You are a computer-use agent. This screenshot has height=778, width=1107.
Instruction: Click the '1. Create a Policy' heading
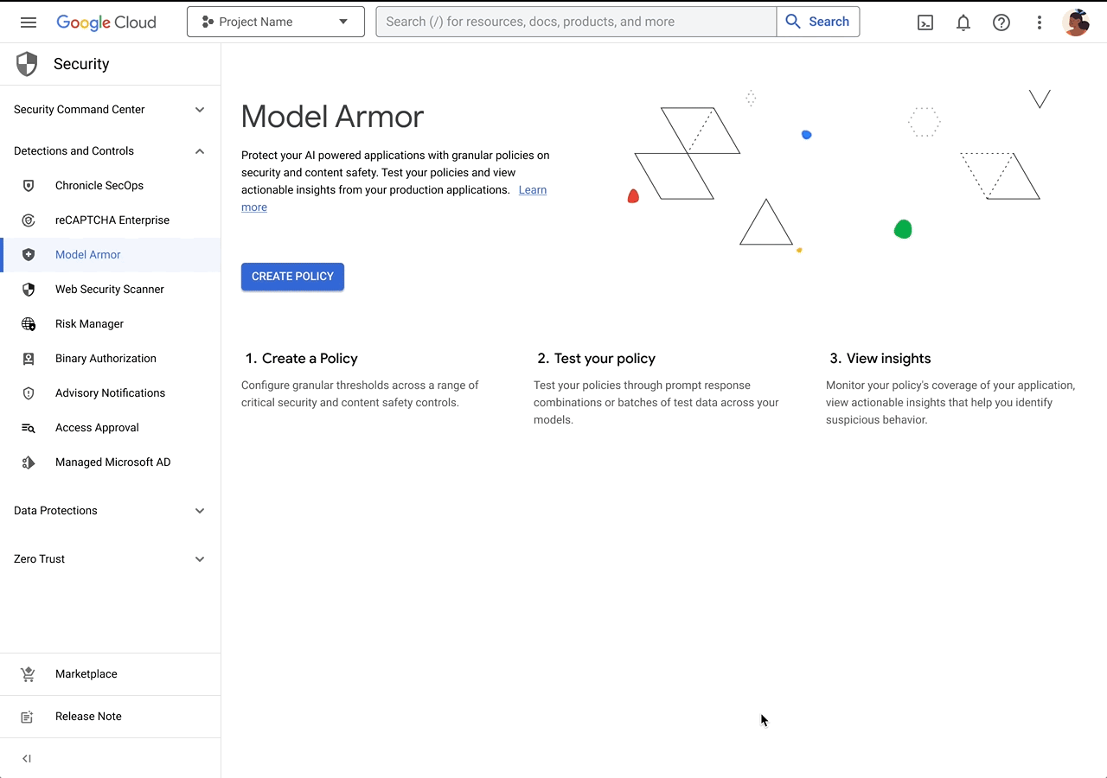[x=301, y=359]
